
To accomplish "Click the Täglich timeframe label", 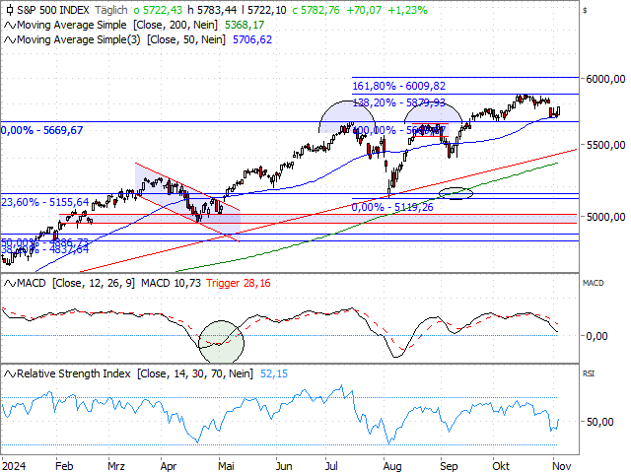I will pos(111,10).
